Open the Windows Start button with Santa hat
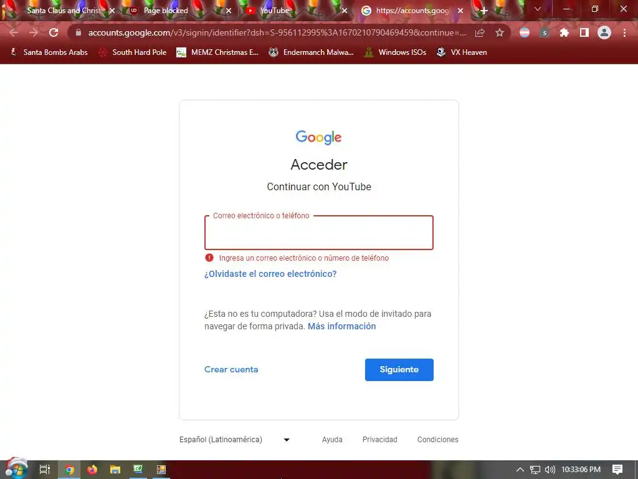The image size is (638, 479). pos(17,469)
